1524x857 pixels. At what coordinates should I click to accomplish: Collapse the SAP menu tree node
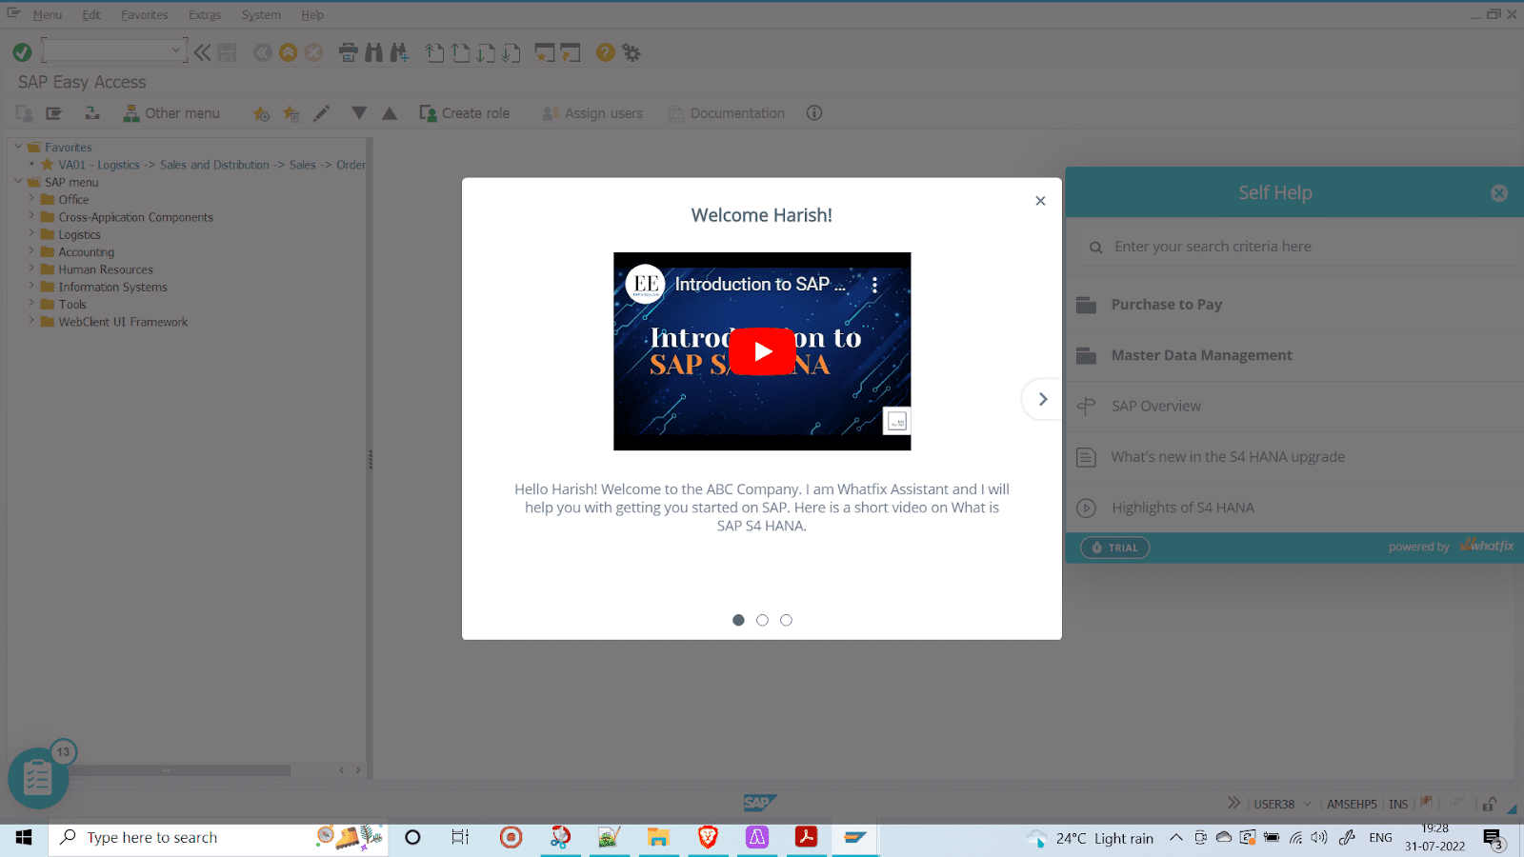18,181
